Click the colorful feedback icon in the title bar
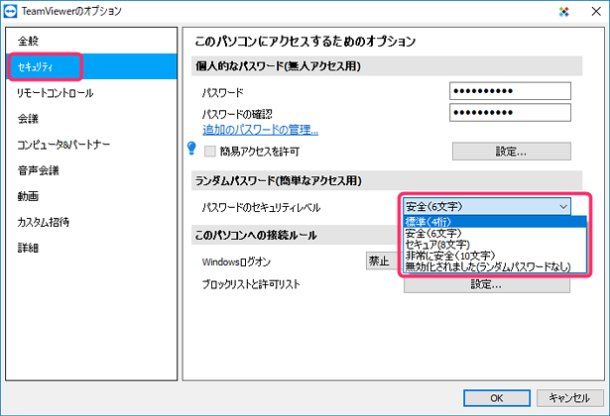 (x=563, y=12)
